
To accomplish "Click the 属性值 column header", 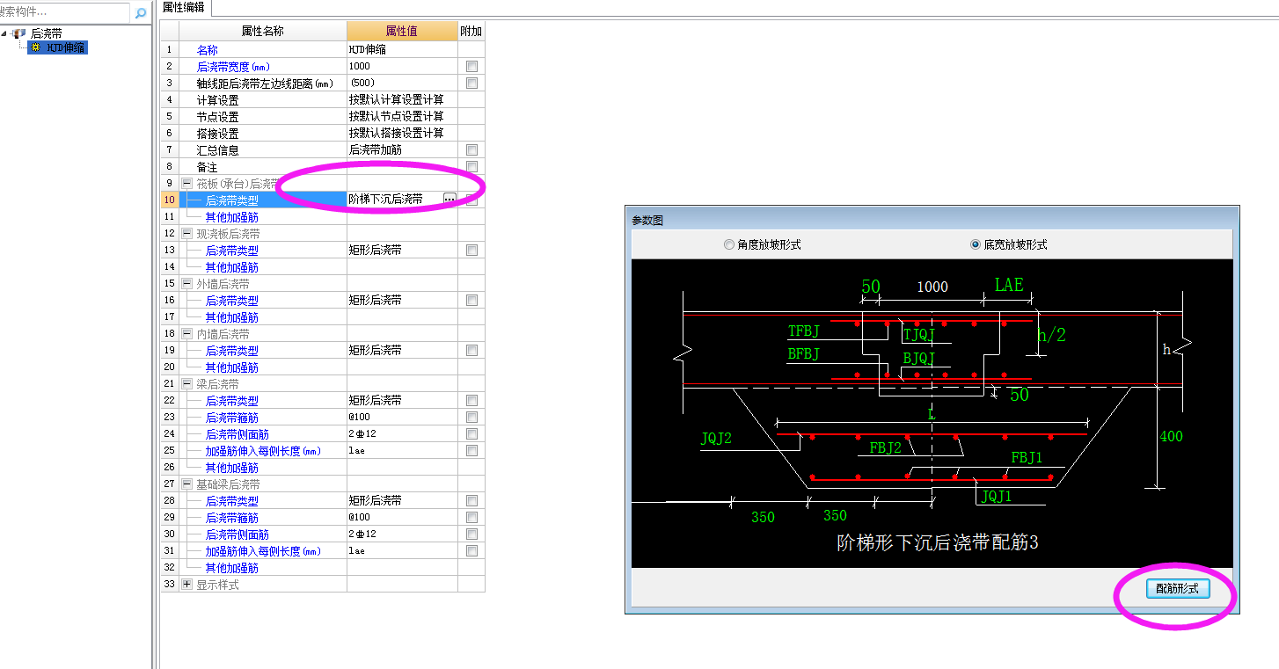I will 402,31.
